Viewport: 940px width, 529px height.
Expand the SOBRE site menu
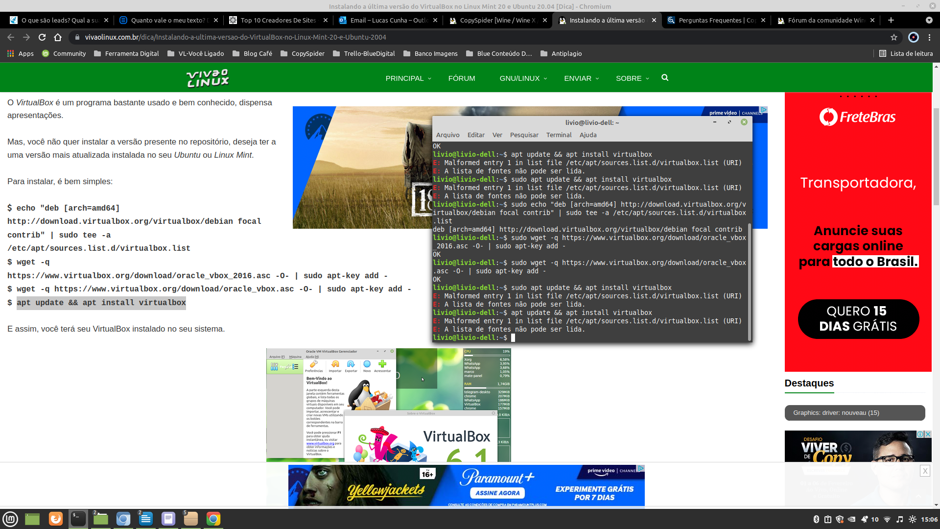[632, 78]
